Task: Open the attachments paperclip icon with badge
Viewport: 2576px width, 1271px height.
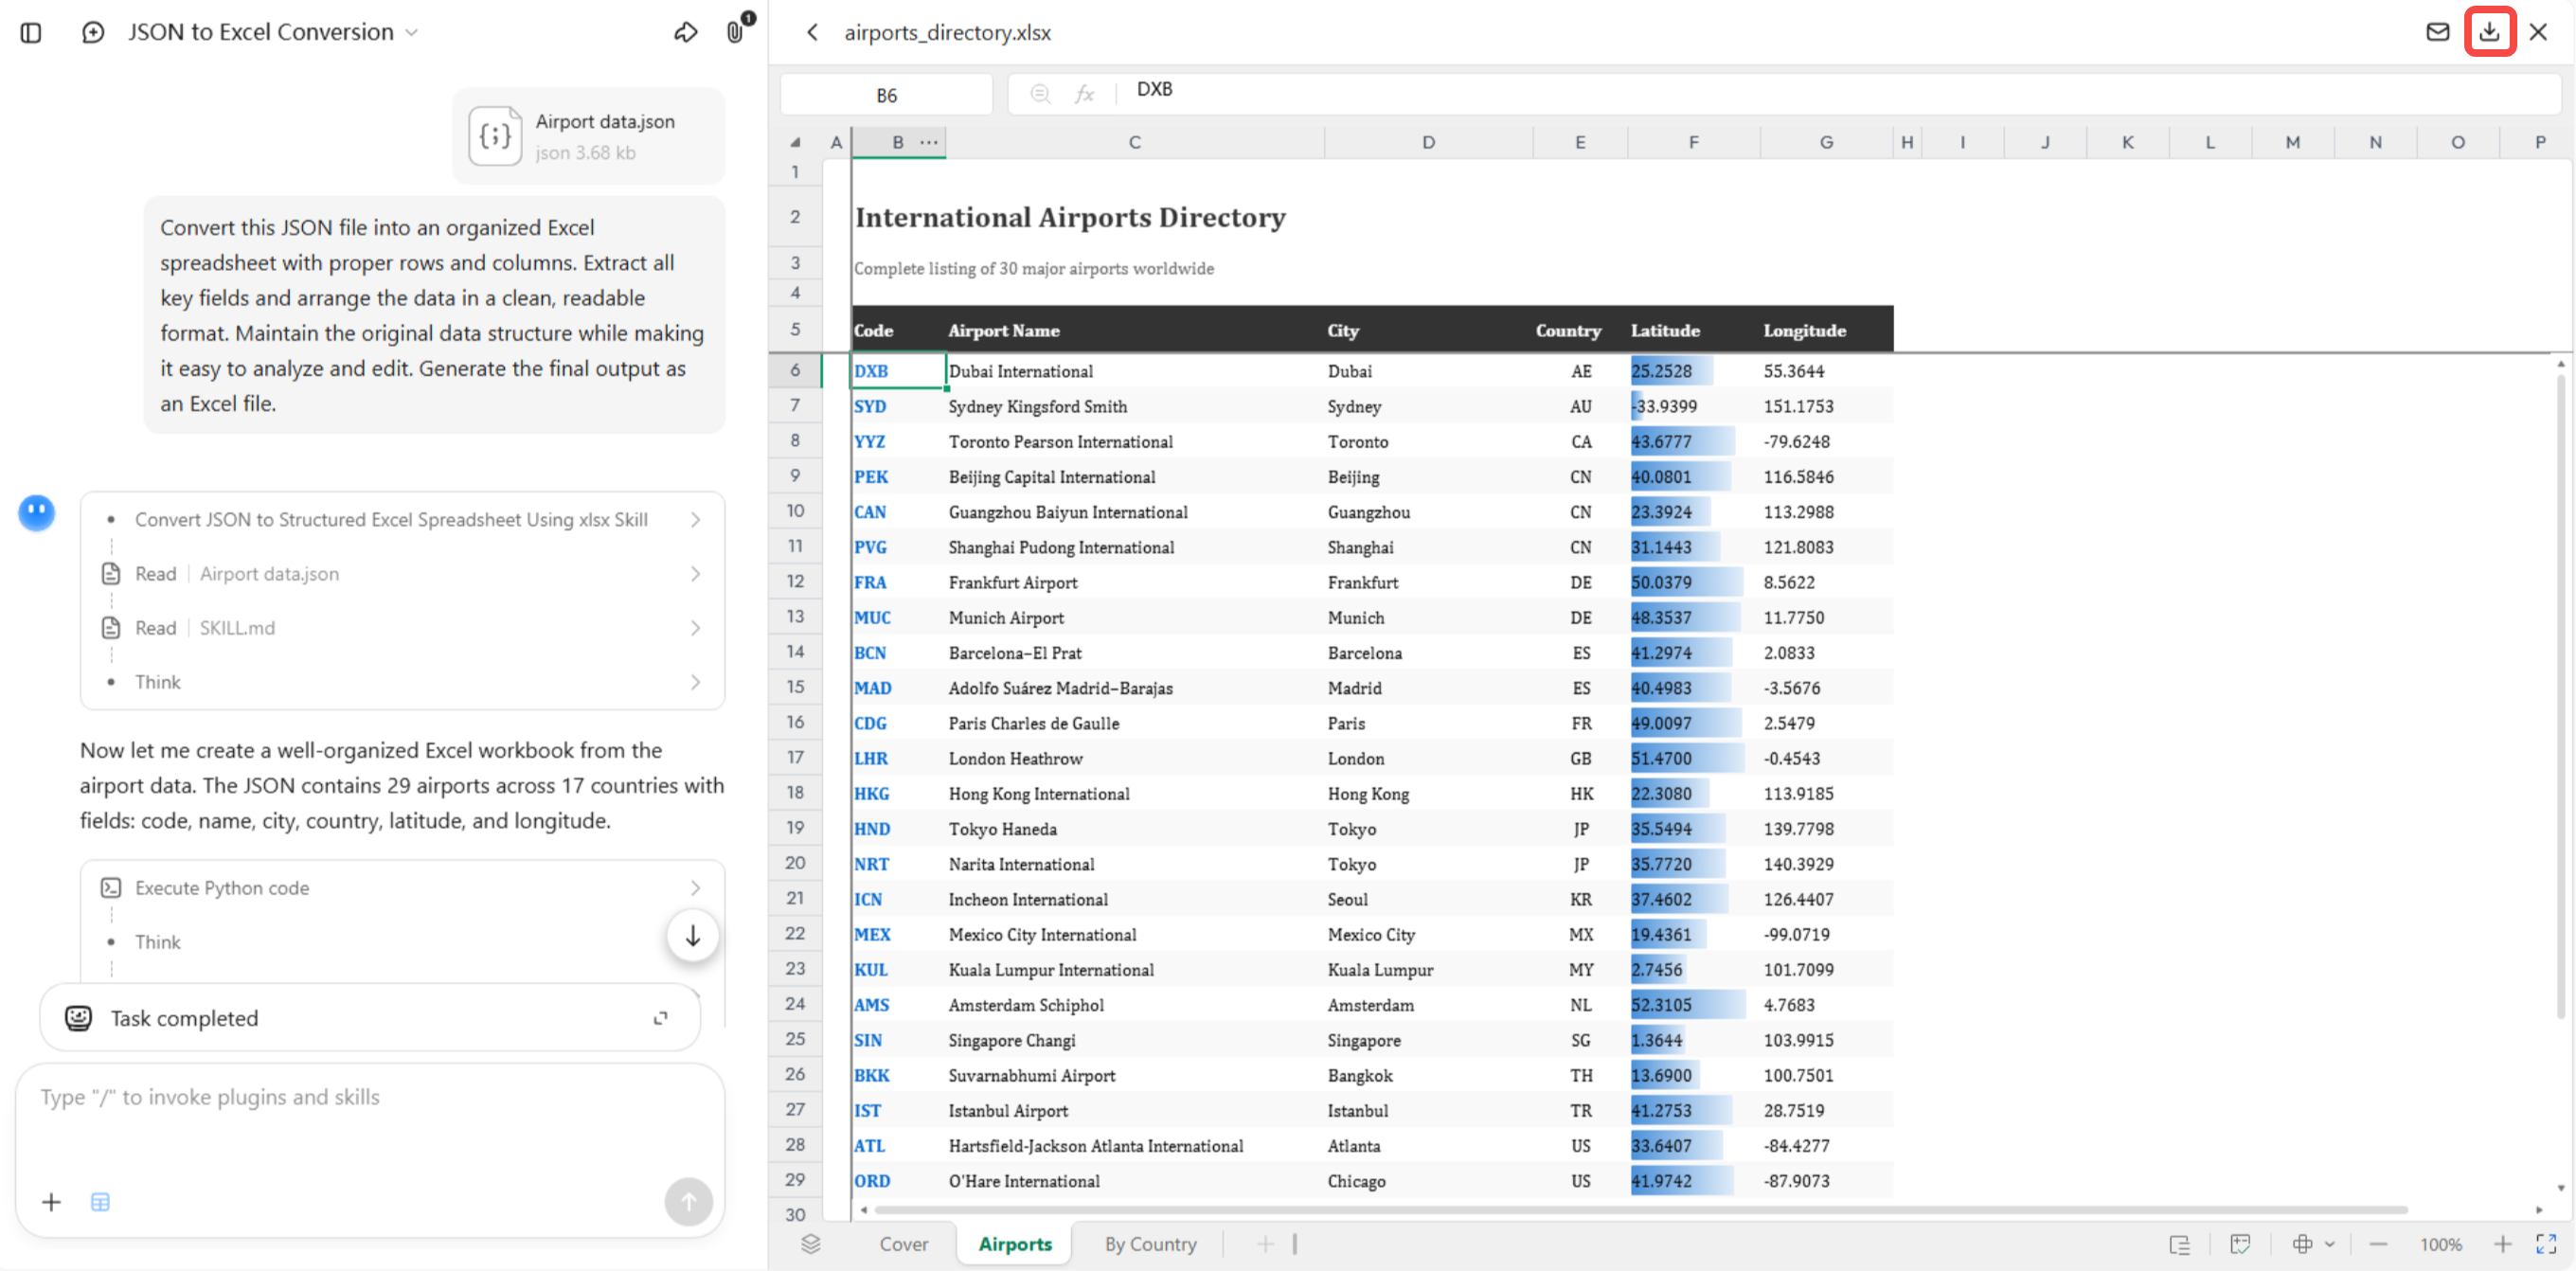Action: pos(735,32)
